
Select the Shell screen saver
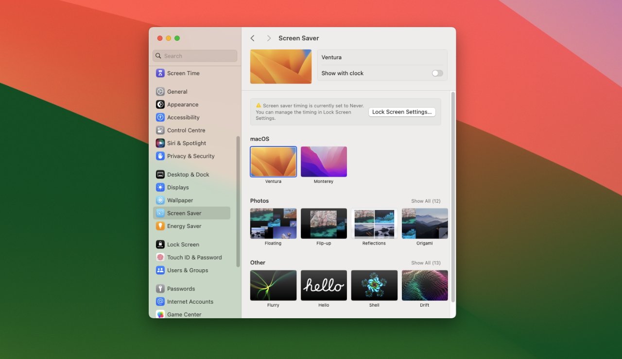point(374,285)
